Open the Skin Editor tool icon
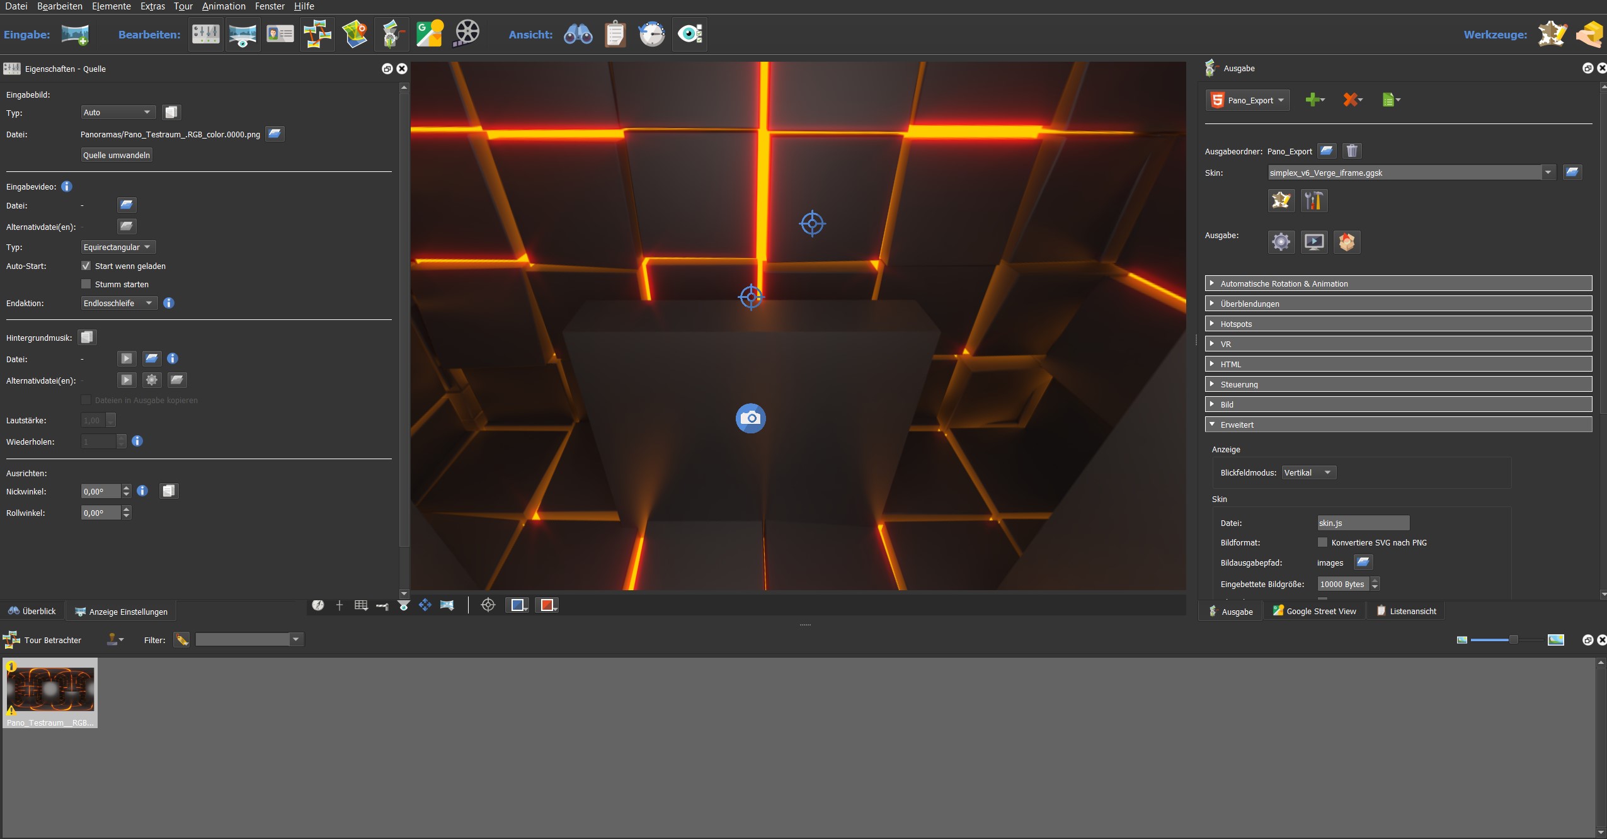The width and height of the screenshot is (1607, 839). [x=1552, y=34]
